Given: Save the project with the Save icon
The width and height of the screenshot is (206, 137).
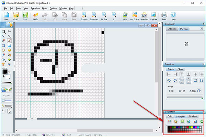Looking at the screenshot, I should point(25,16).
